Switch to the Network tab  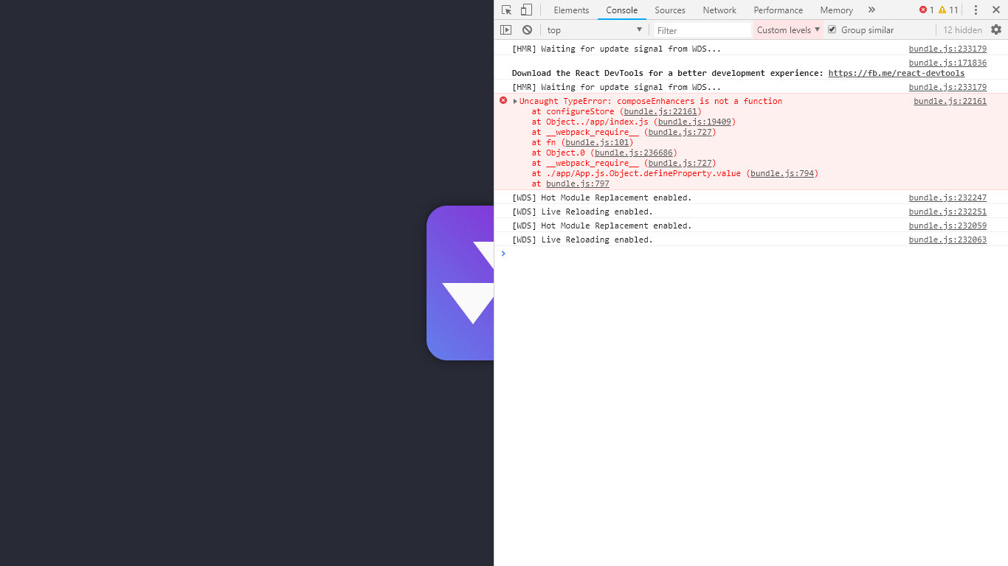pyautogui.click(x=719, y=10)
